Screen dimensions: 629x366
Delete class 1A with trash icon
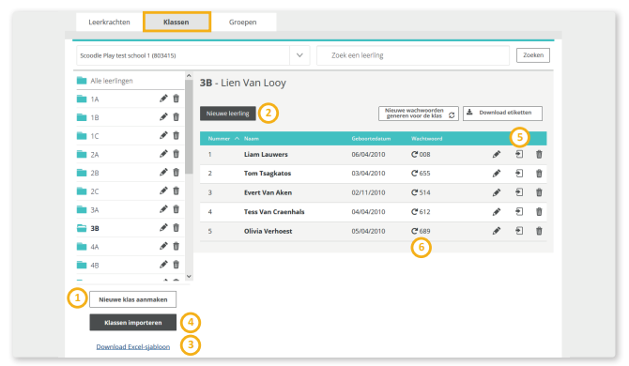(176, 99)
